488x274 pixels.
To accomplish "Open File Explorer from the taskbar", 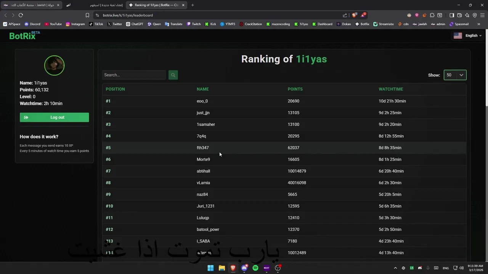I will 222,268.
